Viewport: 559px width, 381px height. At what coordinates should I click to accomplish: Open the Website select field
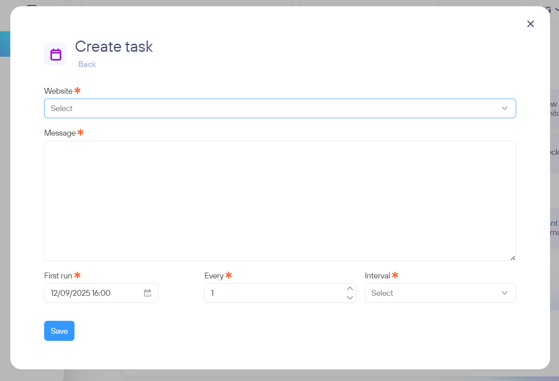(x=268, y=108)
